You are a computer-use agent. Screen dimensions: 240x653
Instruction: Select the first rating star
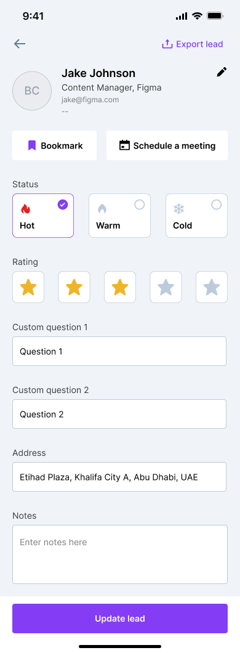pos(28,287)
